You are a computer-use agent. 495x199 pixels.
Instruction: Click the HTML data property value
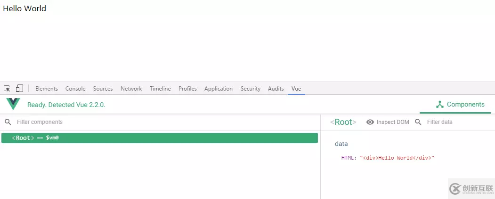click(397, 158)
